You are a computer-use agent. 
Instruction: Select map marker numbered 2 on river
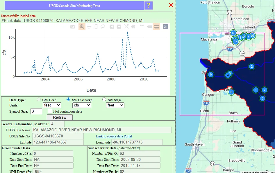(x=252, y=67)
